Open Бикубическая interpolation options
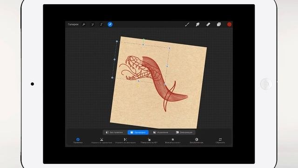Image resolution: width=298 pixels, height=168 pixels. pos(196,141)
